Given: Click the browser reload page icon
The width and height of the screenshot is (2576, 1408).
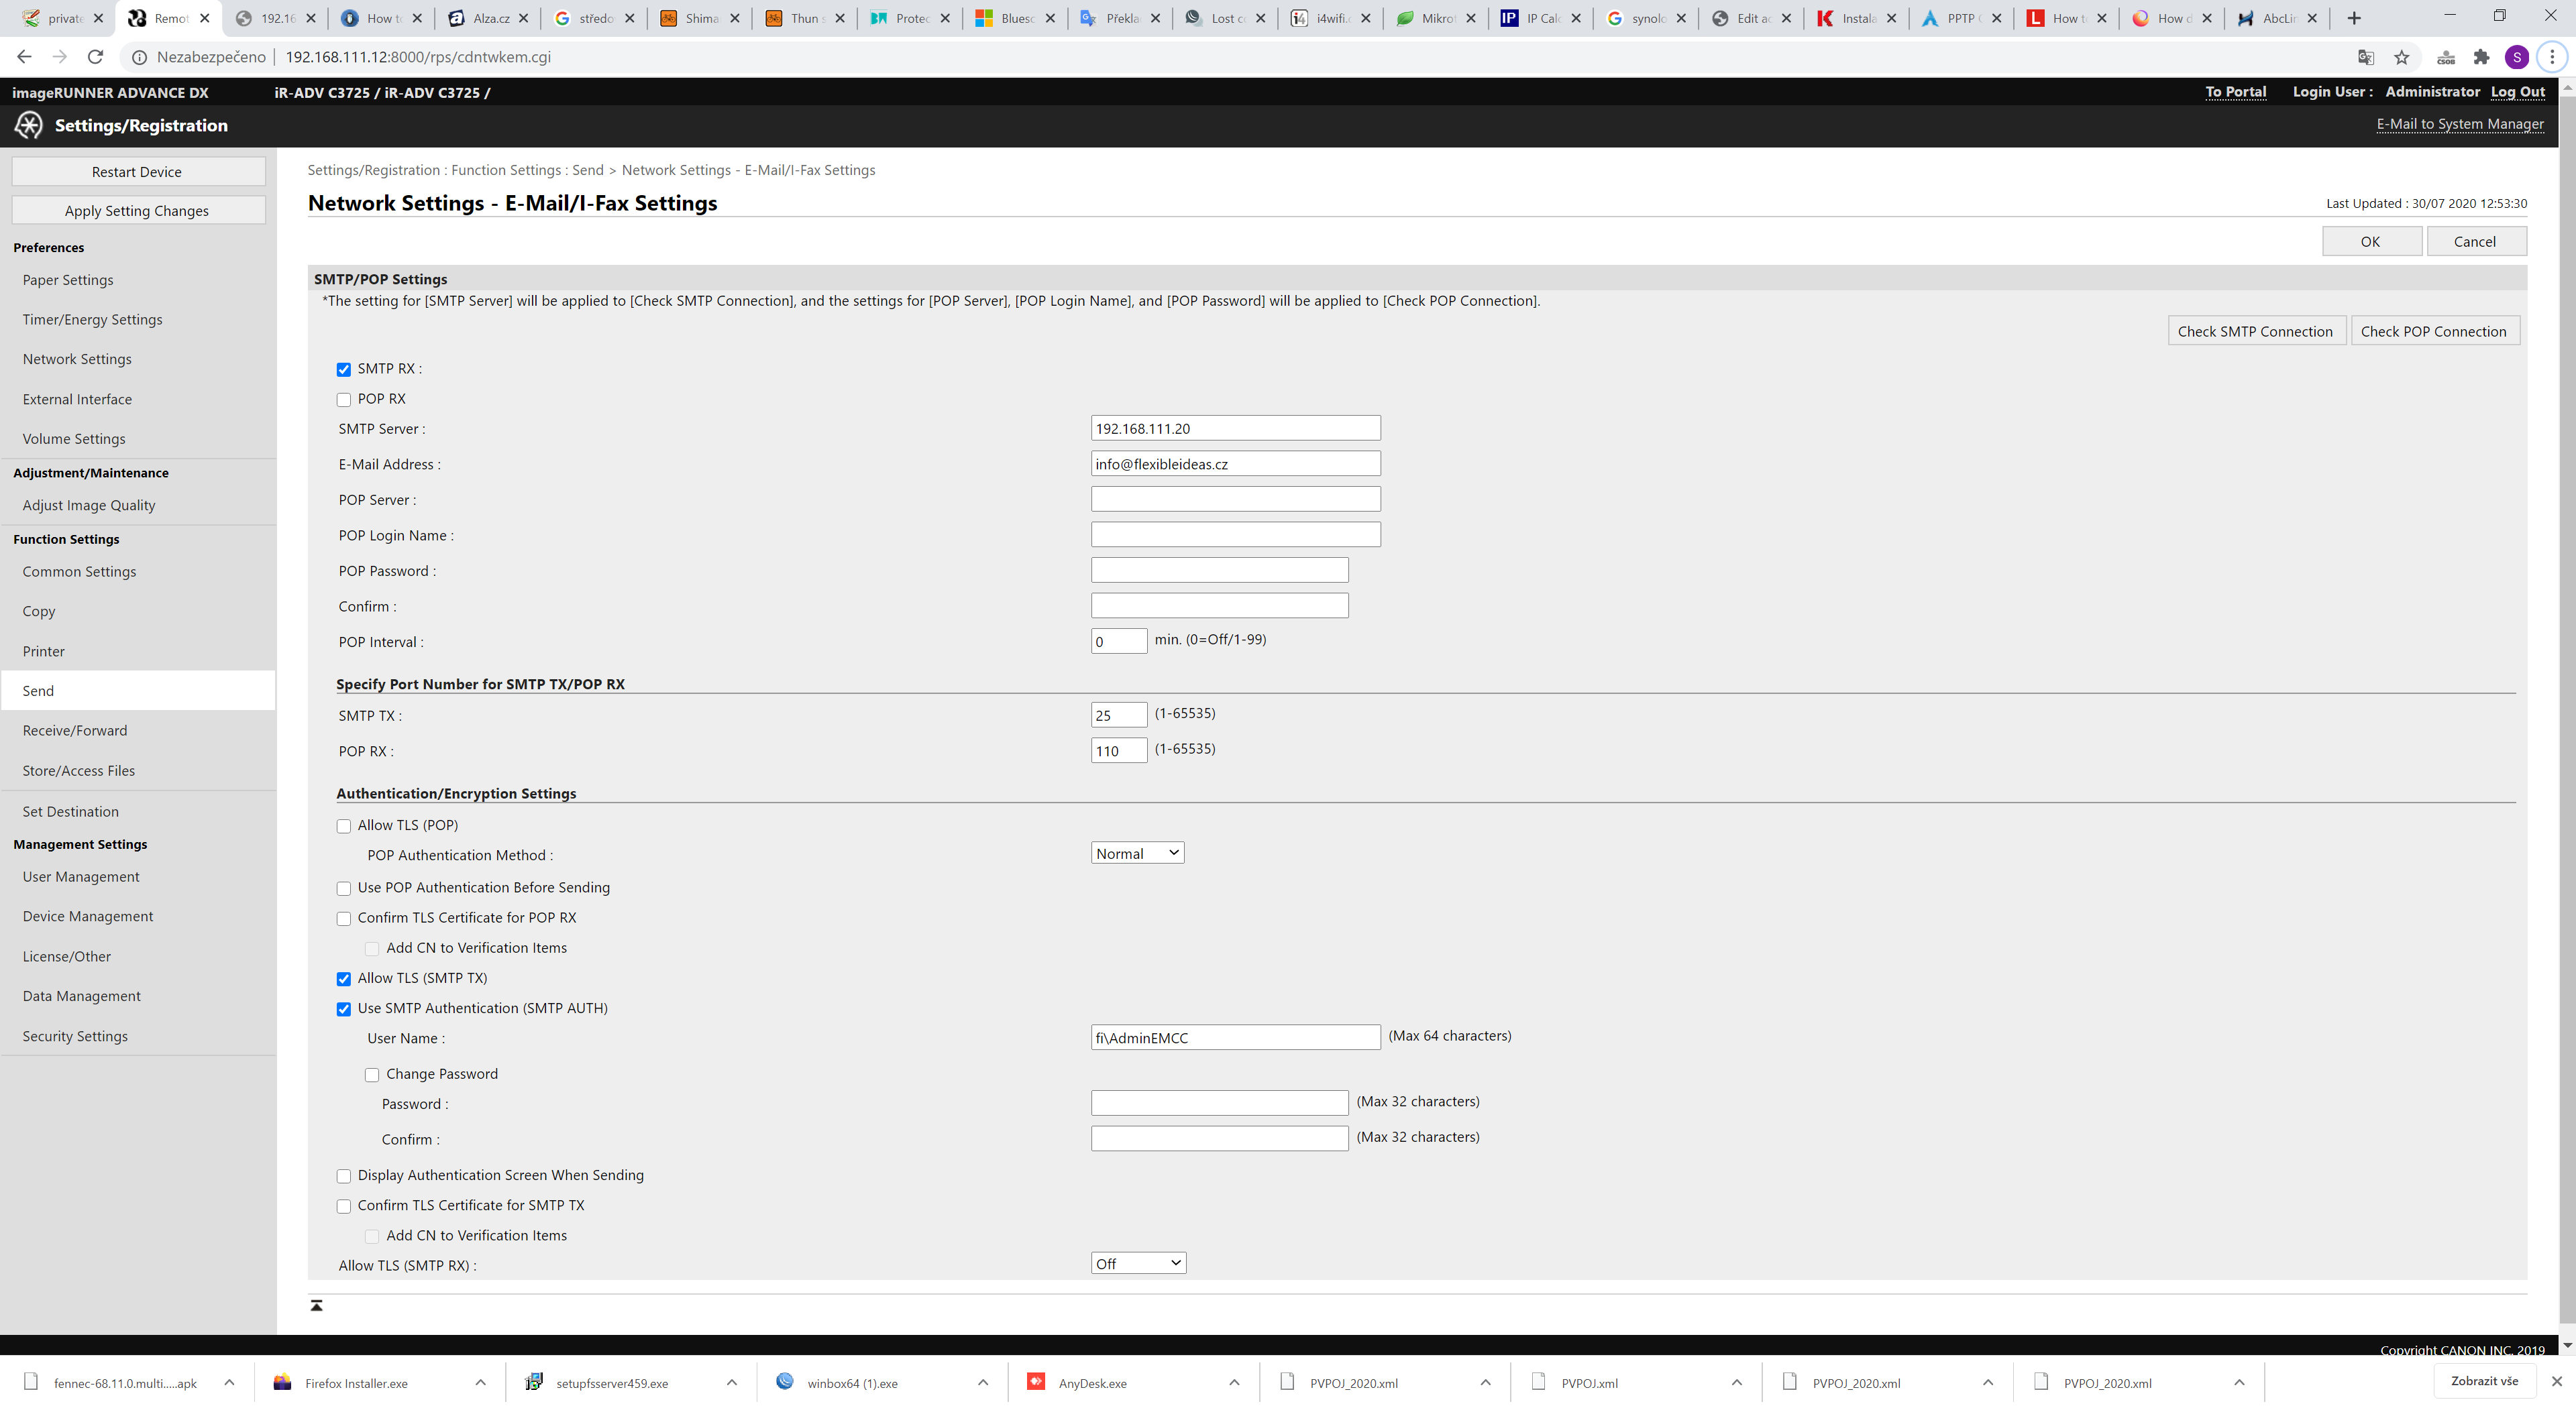Looking at the screenshot, I should click(96, 57).
